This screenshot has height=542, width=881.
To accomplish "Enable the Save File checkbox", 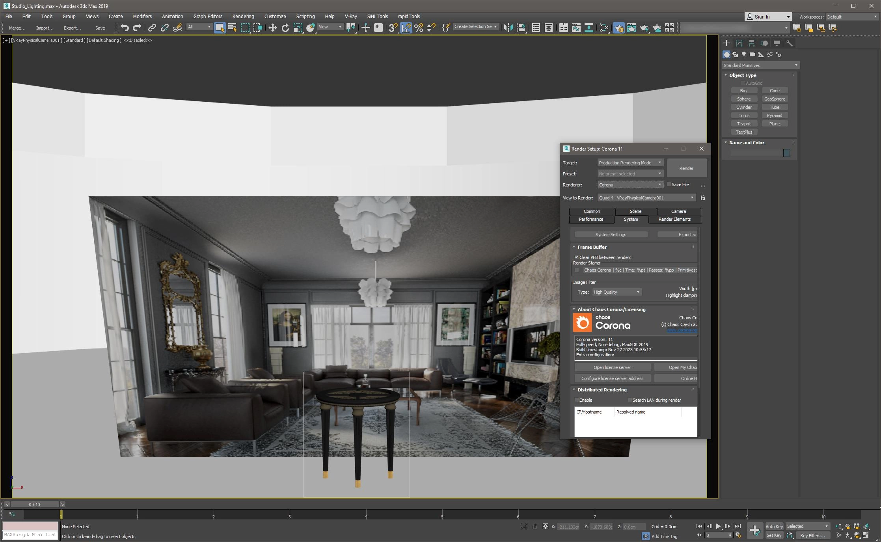I will (x=669, y=184).
